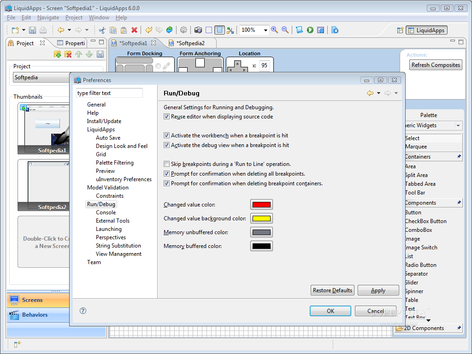The height and width of the screenshot is (354, 472).
Task: Toggle Activate the debug view checkbox
Action: click(x=166, y=145)
